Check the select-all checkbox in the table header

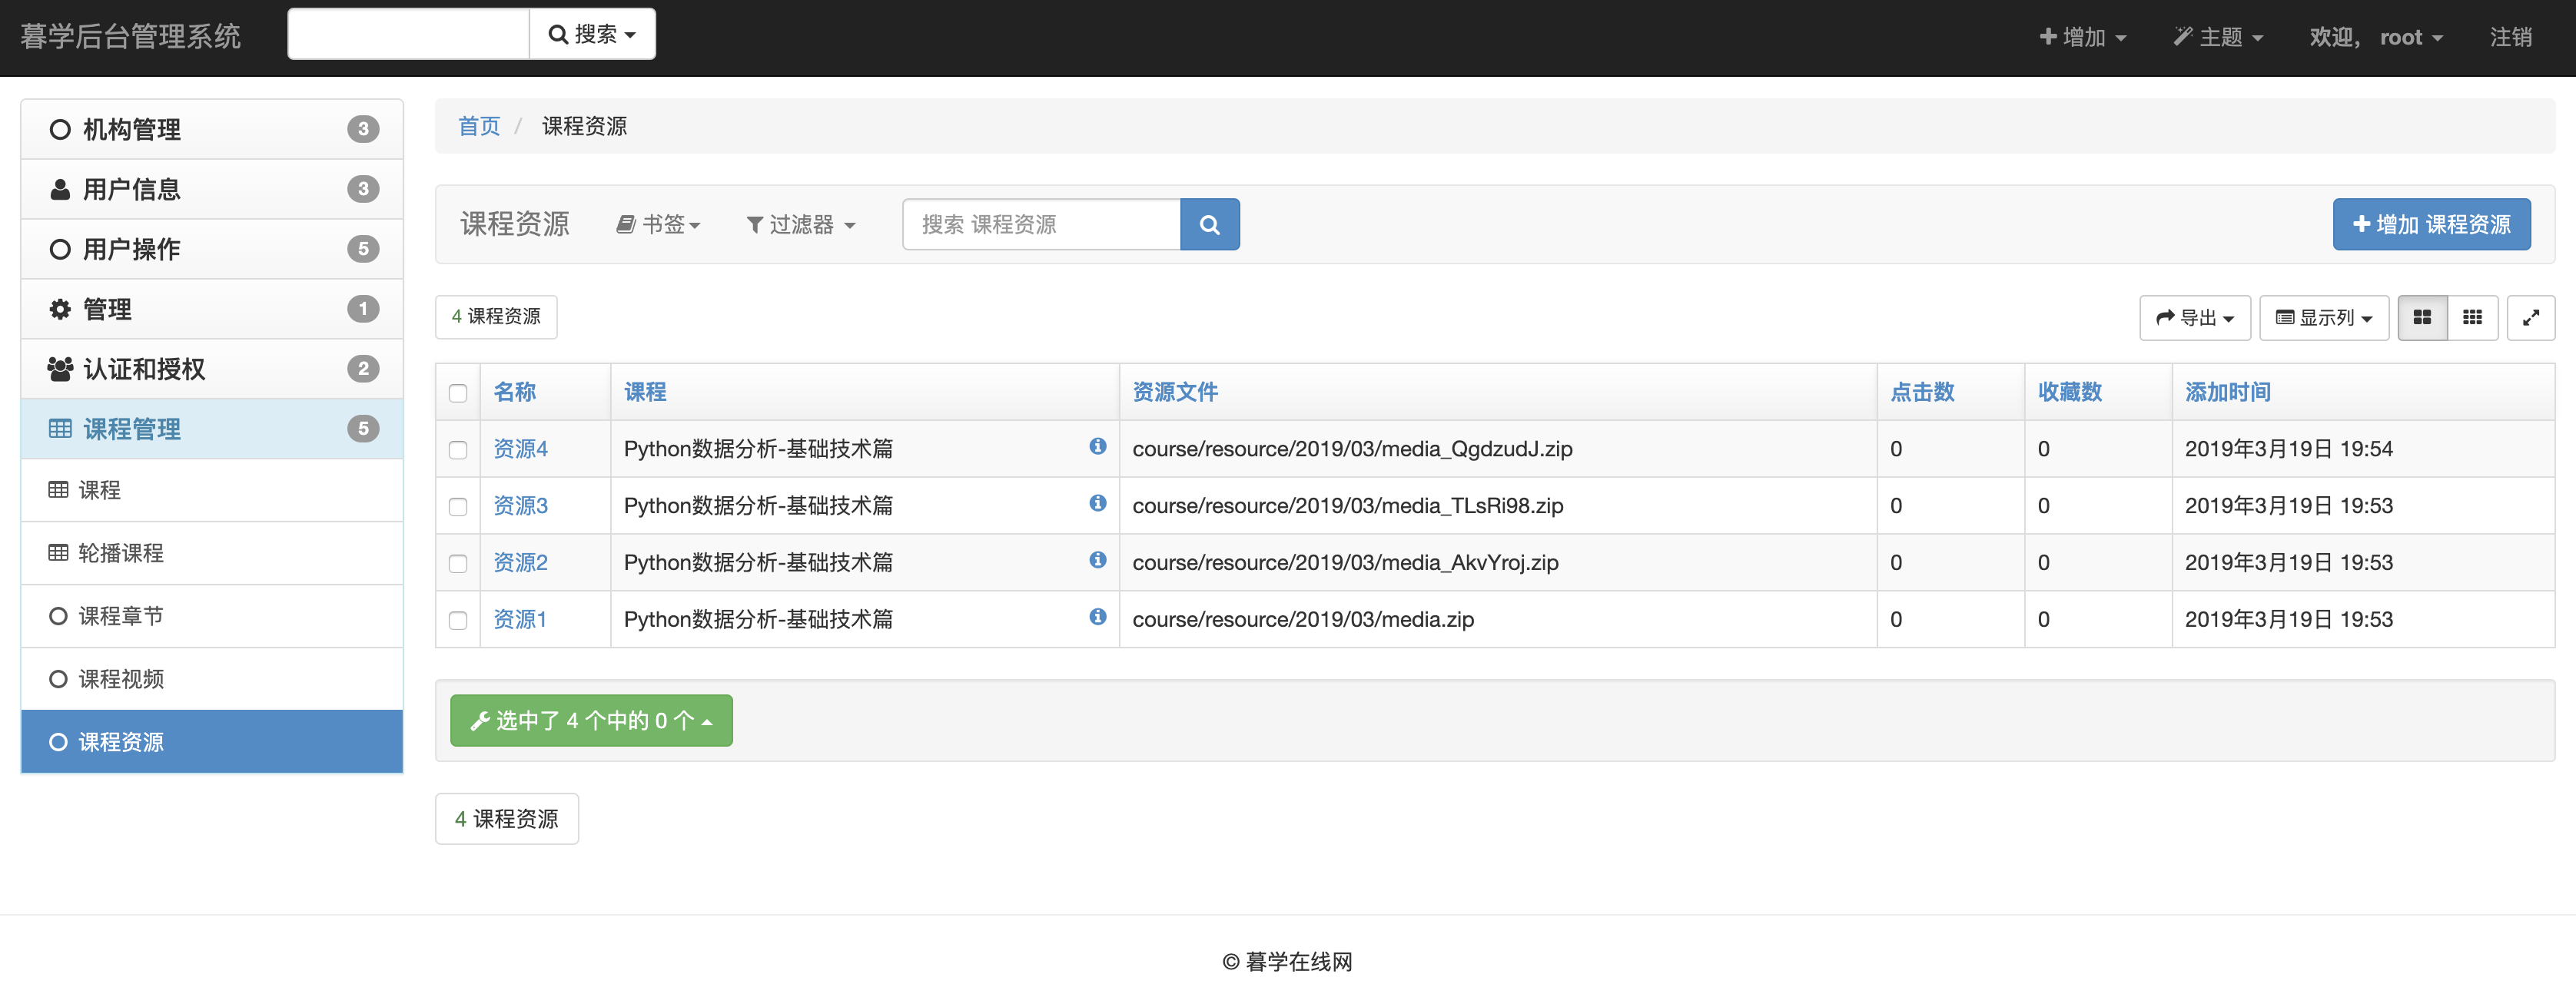coord(458,393)
